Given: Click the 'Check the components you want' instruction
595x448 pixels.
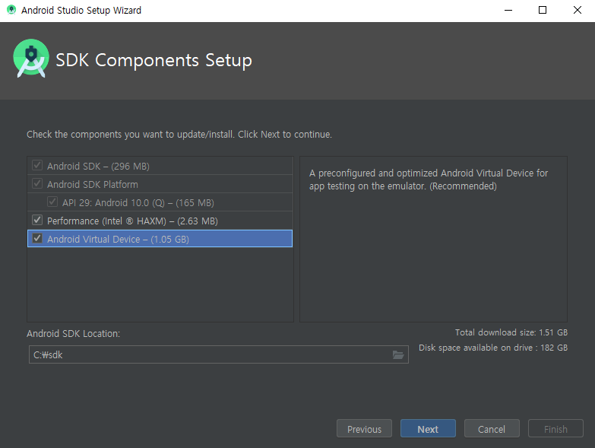Looking at the screenshot, I should coord(179,135).
